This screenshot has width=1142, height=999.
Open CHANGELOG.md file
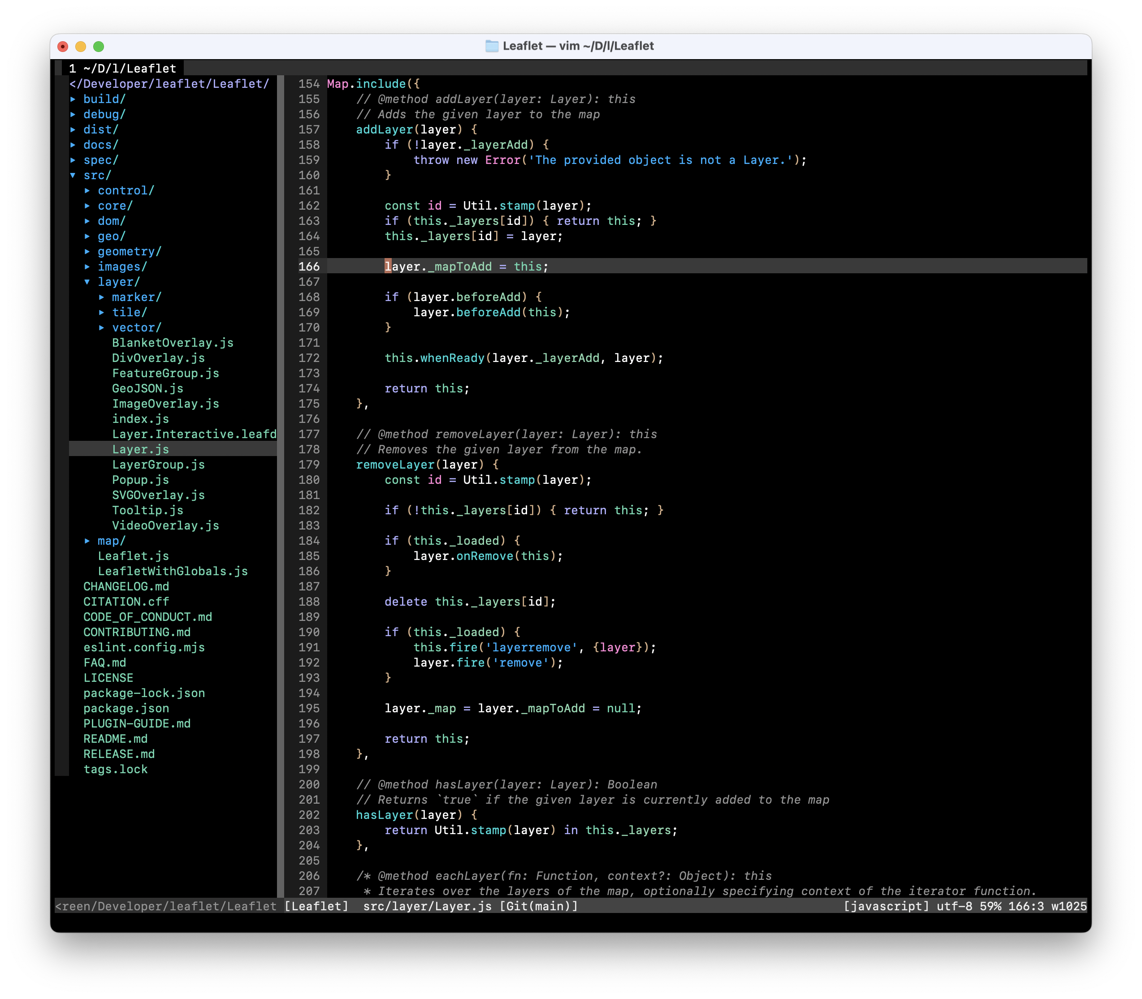126,586
